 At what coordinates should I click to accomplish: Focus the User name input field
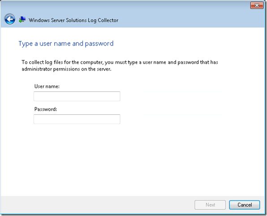point(77,96)
